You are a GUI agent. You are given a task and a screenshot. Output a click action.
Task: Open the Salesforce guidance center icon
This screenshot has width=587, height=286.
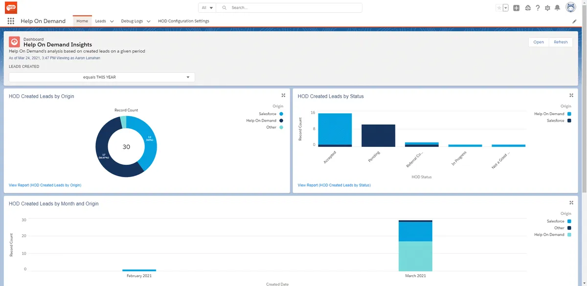click(x=528, y=8)
